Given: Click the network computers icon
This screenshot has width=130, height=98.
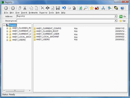Looking at the screenshot, I should click(103, 8).
